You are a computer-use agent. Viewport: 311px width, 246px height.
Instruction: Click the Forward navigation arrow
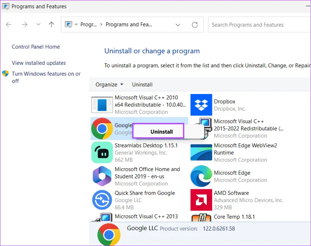pyautogui.click(x=24, y=24)
